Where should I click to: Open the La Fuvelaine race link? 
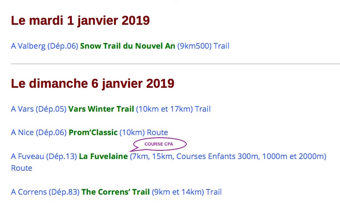pos(103,156)
